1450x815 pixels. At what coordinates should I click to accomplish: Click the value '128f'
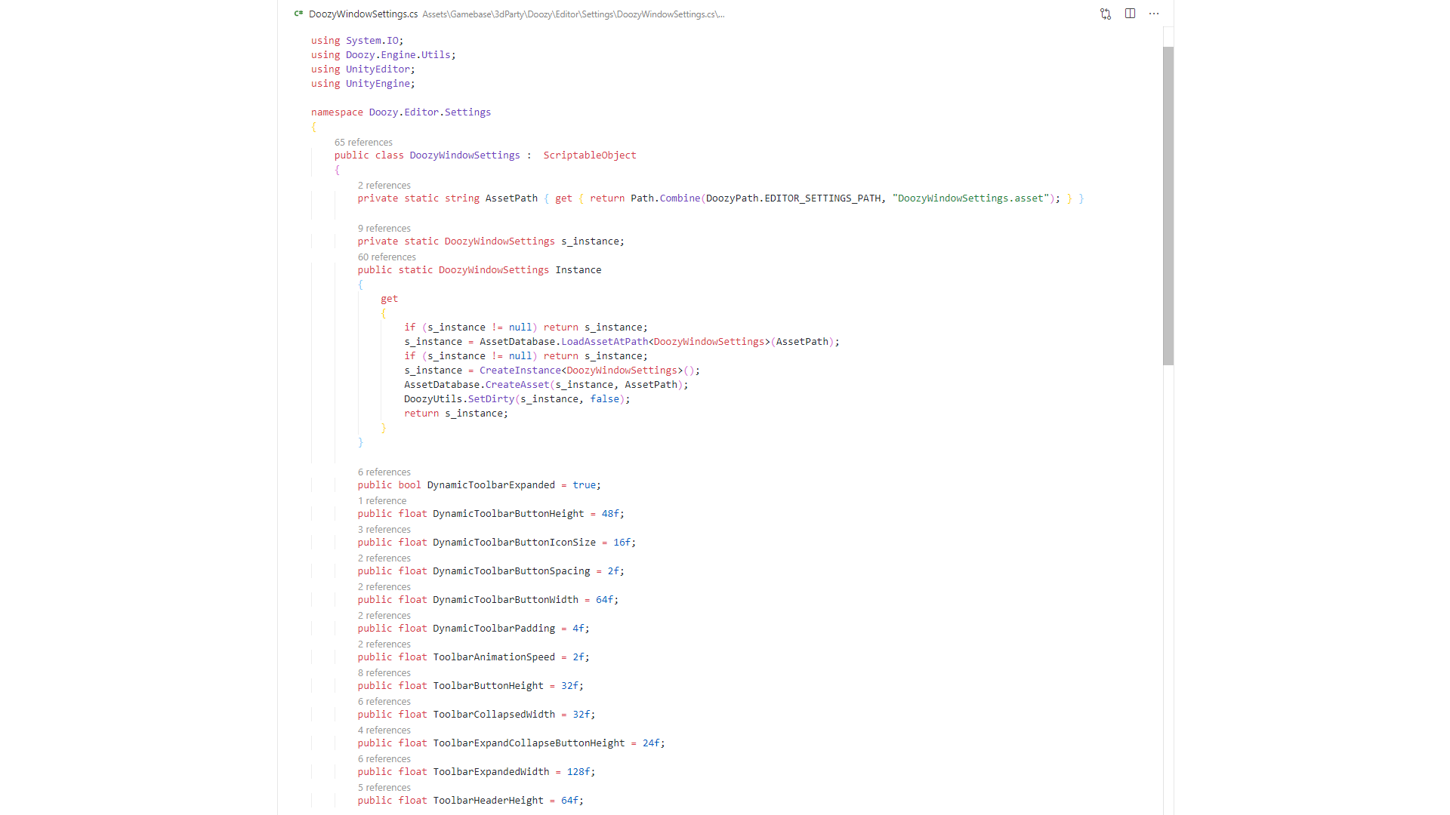[578, 772]
